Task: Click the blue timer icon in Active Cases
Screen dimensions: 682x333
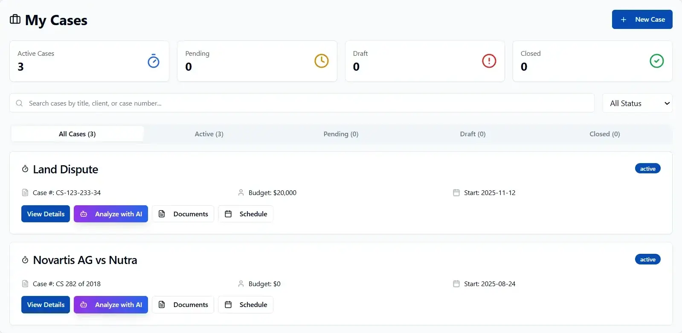Action: point(154,61)
